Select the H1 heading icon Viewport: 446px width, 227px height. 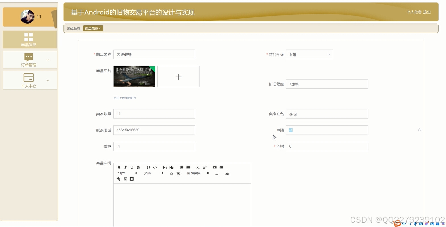tap(165, 167)
